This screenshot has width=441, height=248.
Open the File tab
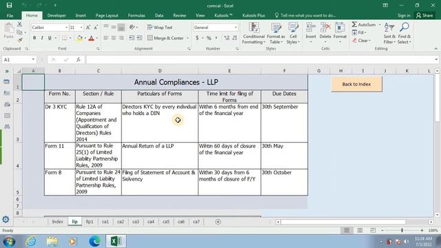tap(10, 15)
